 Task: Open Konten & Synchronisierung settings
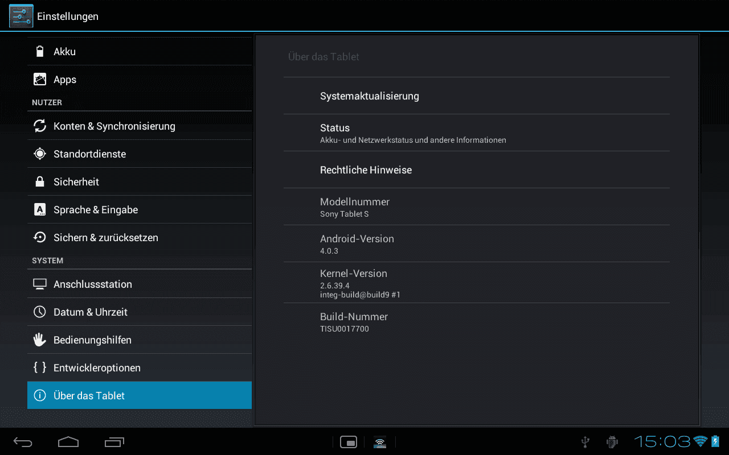(140, 126)
